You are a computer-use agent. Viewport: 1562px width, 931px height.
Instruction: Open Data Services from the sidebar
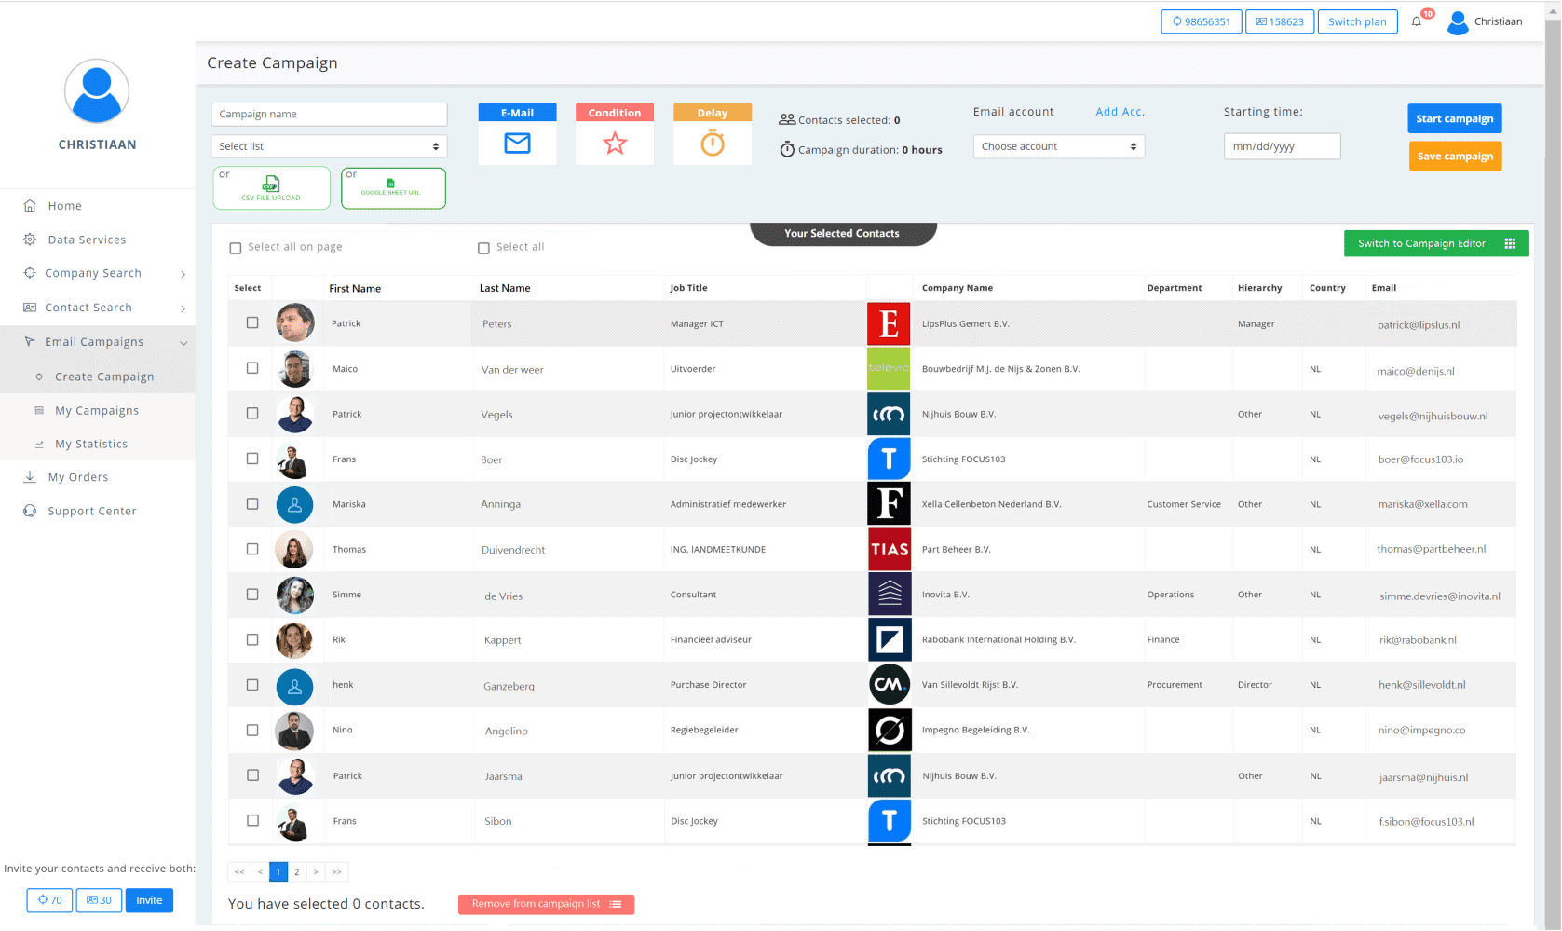coord(87,240)
